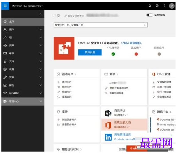Click the red 添加用户 status circle
The height and width of the screenshot is (154, 179).
[136, 54]
